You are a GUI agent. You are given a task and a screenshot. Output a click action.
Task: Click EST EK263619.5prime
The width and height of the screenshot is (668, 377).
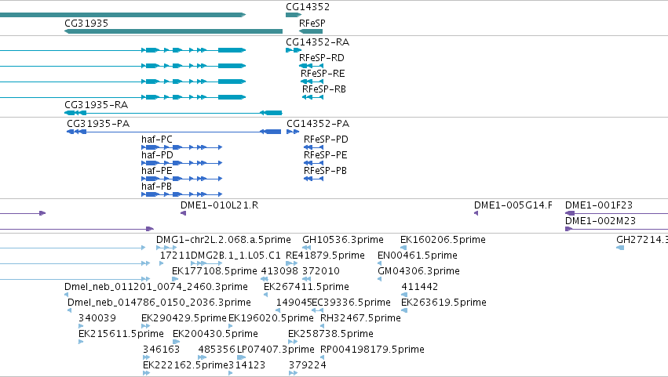coord(404,310)
